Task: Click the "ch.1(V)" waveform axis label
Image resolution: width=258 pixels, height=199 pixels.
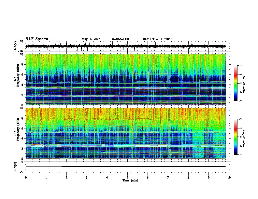Action: (x=16, y=46)
